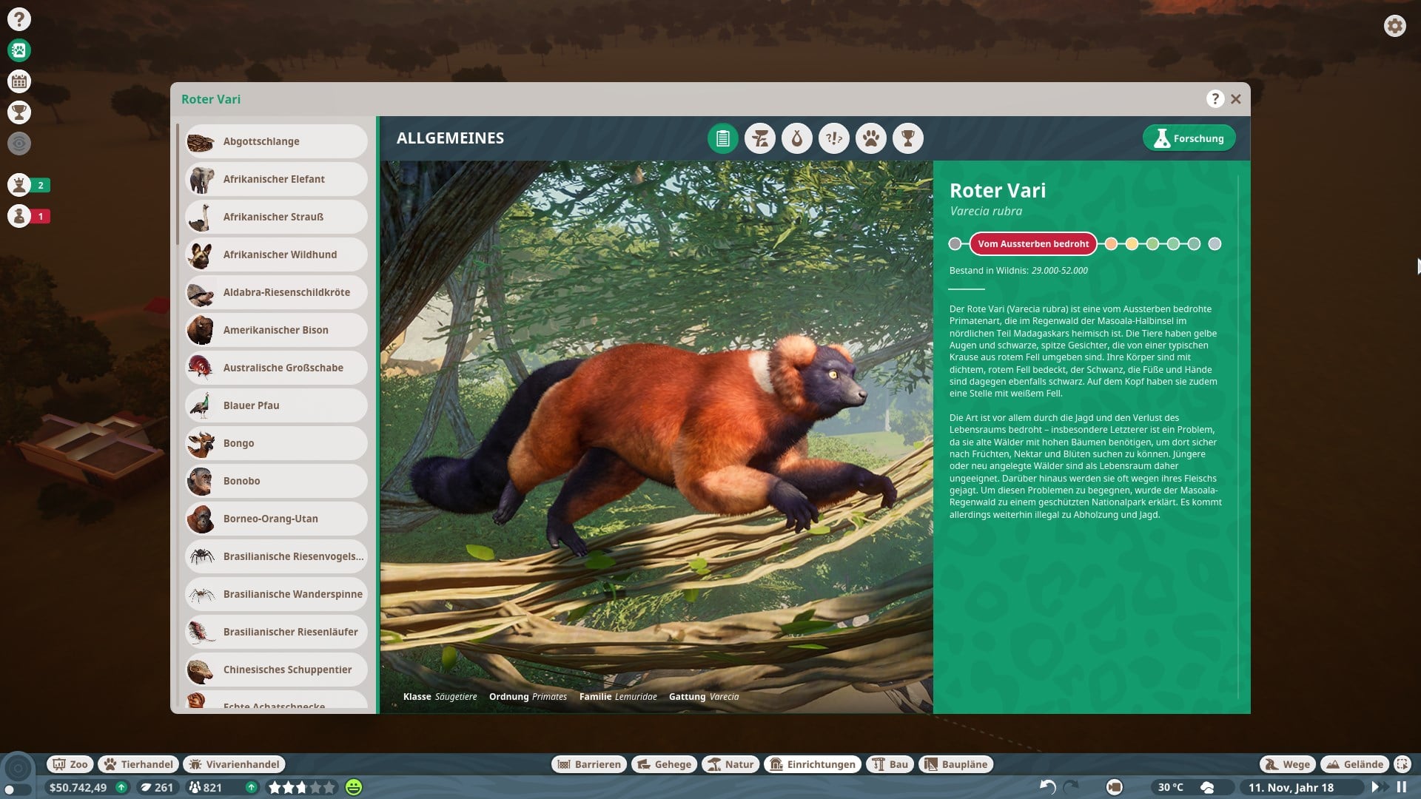Select the paw print info tab
This screenshot has height=799, width=1421.
coord(870,138)
